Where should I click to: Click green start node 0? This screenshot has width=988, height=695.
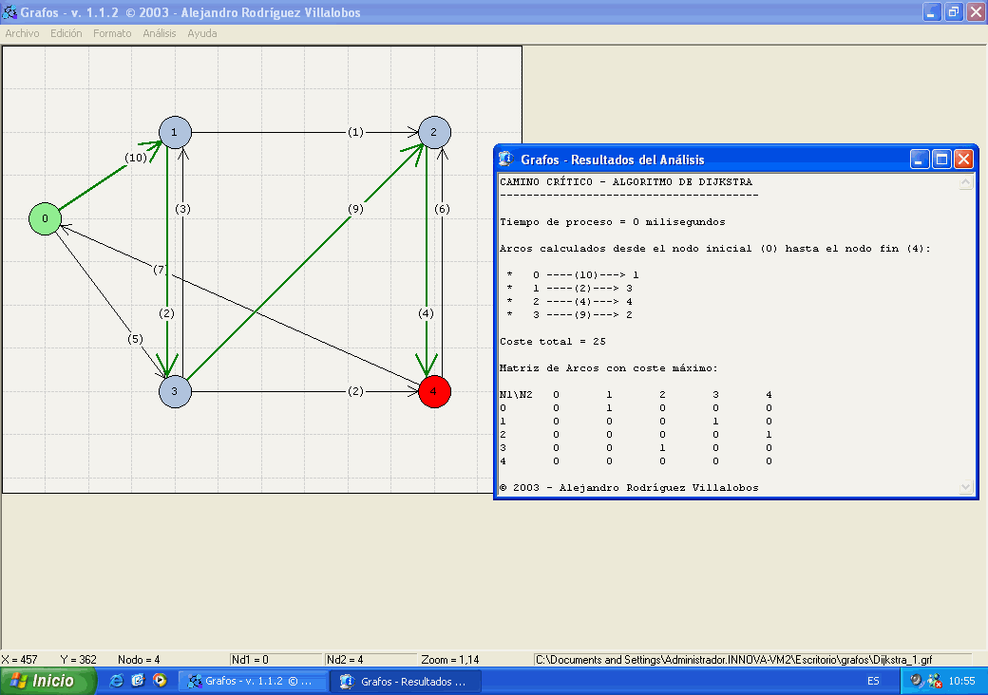(x=45, y=218)
